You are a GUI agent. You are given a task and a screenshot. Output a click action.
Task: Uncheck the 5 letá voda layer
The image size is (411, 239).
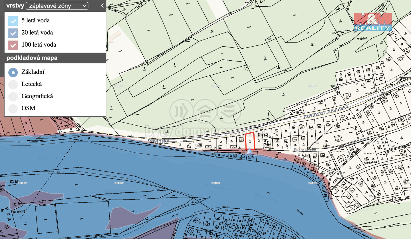[x=13, y=21]
